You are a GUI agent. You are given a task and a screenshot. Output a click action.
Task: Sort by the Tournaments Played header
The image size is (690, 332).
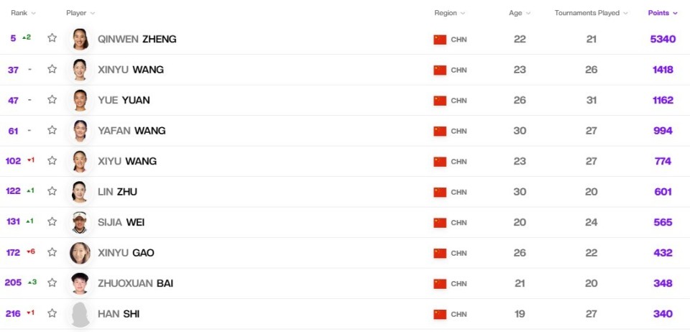point(591,13)
